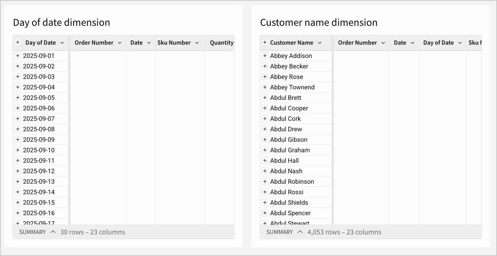
Task: Open the Sku Number column dropdown
Action: (197, 42)
